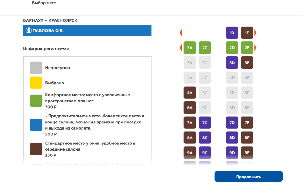Click the yellow Выбрано legend swatch
The width and height of the screenshot is (303, 189).
(36, 83)
